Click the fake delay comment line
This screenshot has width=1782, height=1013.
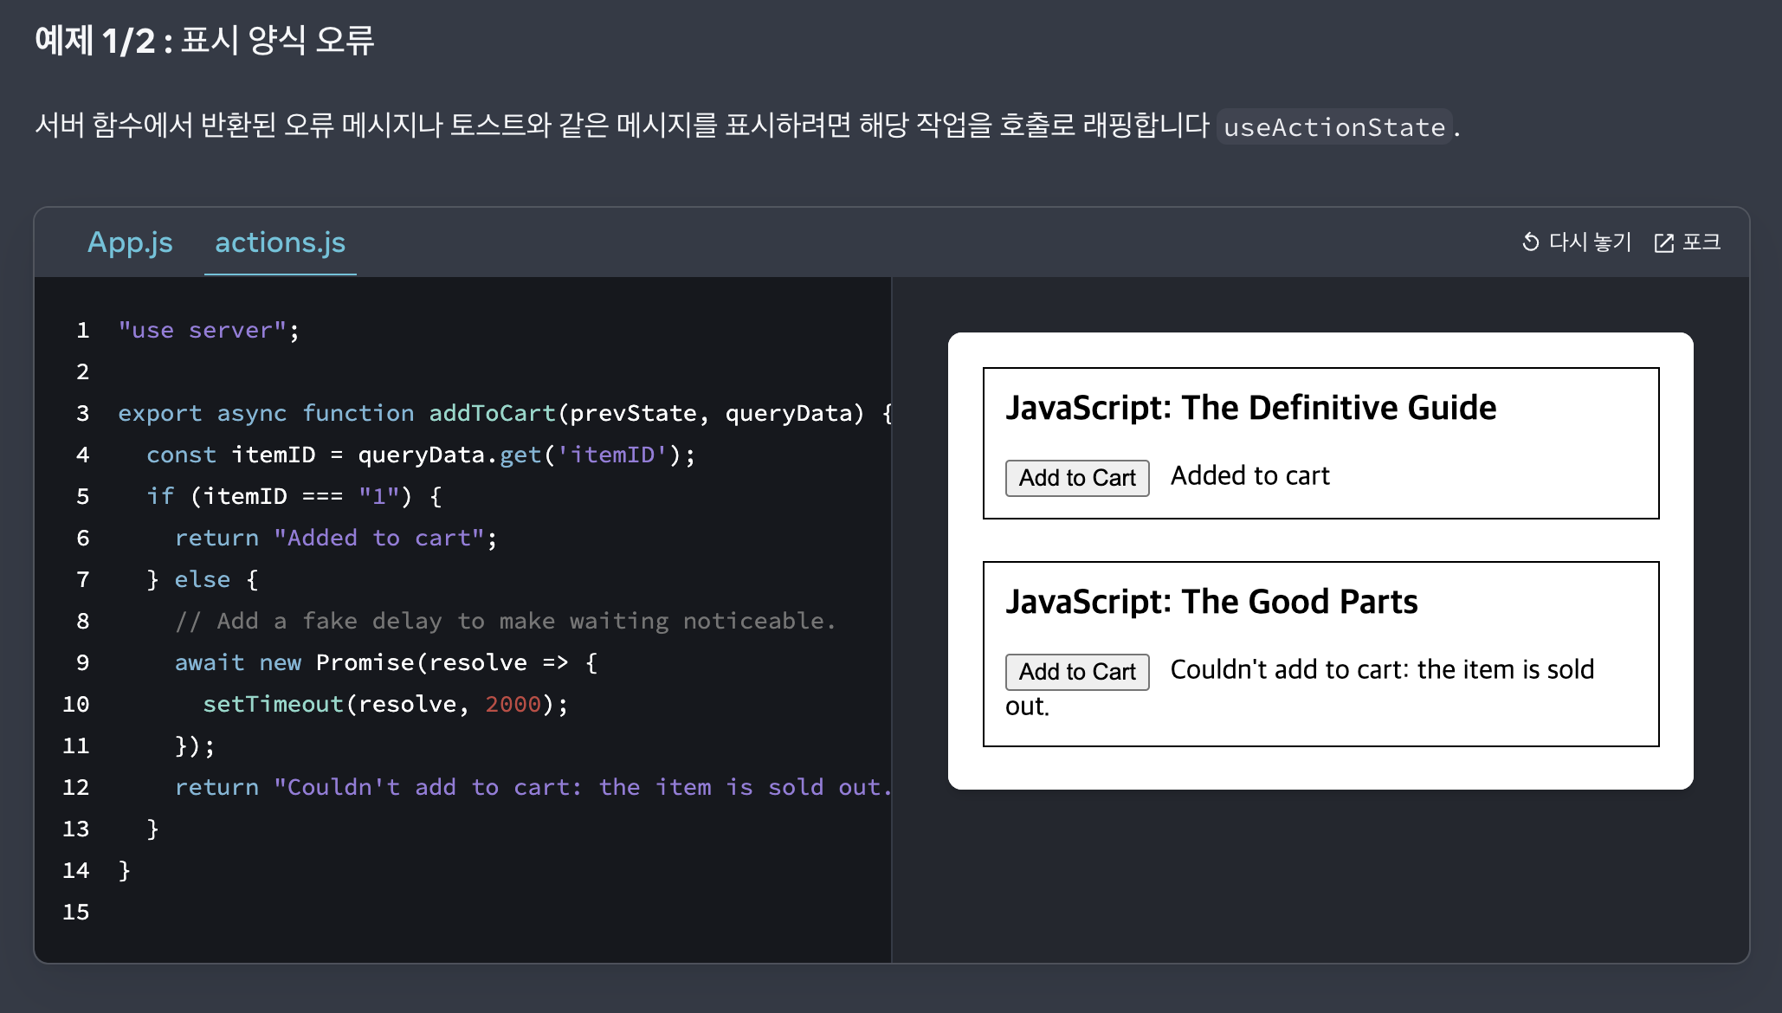pos(505,621)
